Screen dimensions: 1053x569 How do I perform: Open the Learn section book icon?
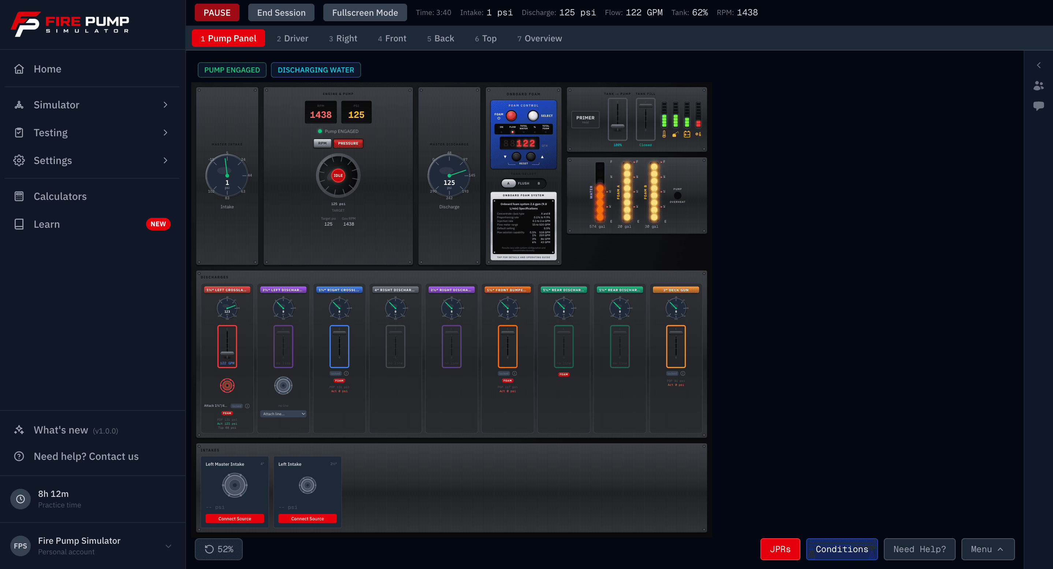tap(19, 224)
